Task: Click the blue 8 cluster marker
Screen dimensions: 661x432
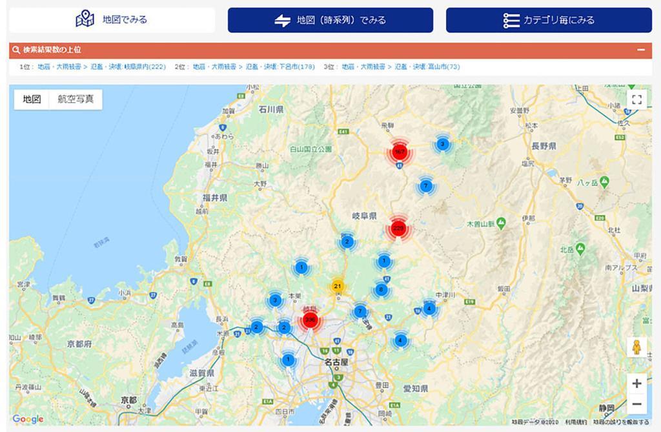Action: pos(381,289)
